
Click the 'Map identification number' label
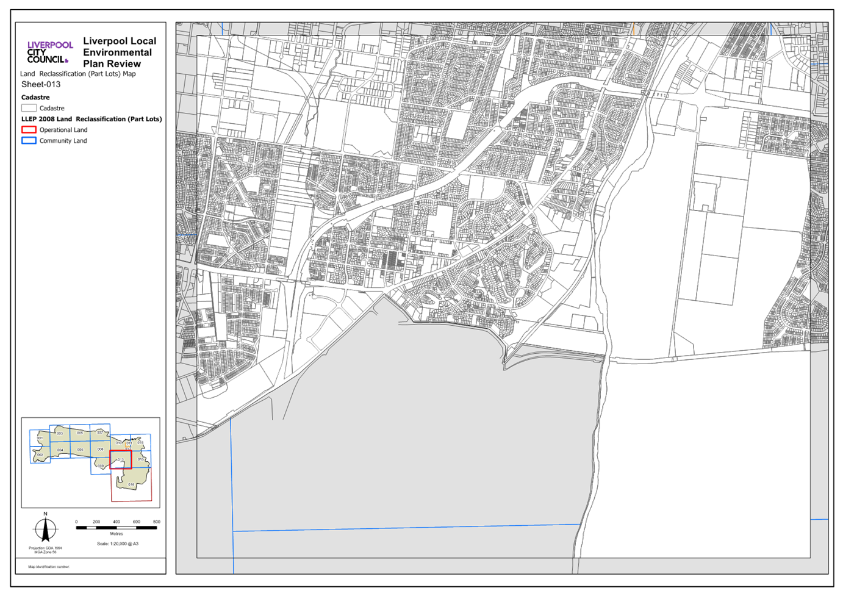(49, 567)
